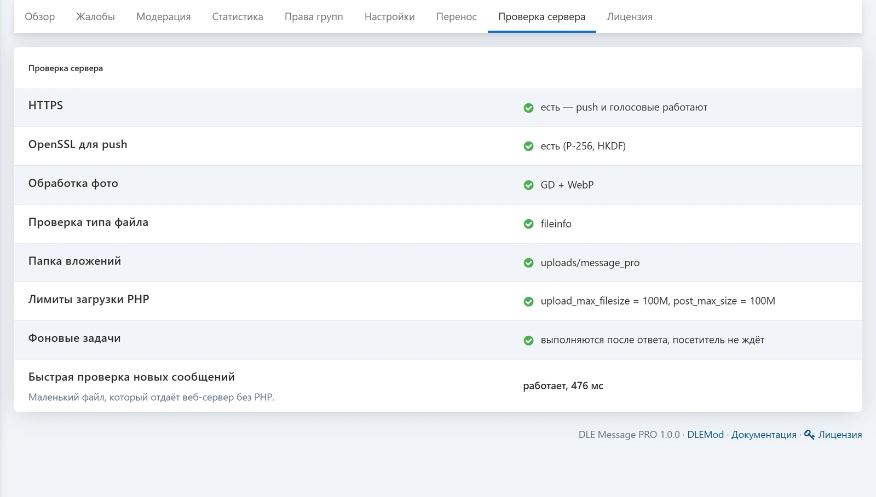The height and width of the screenshot is (497, 876).
Task: Click 'Быстрая проверка новых сообщений' label
Action: tap(131, 377)
